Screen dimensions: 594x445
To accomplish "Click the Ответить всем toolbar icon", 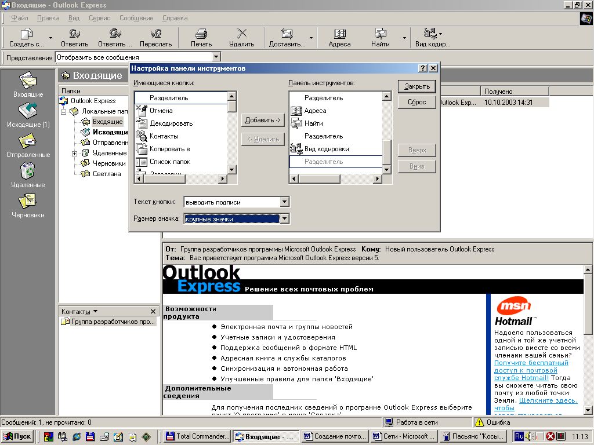I will click(115, 34).
